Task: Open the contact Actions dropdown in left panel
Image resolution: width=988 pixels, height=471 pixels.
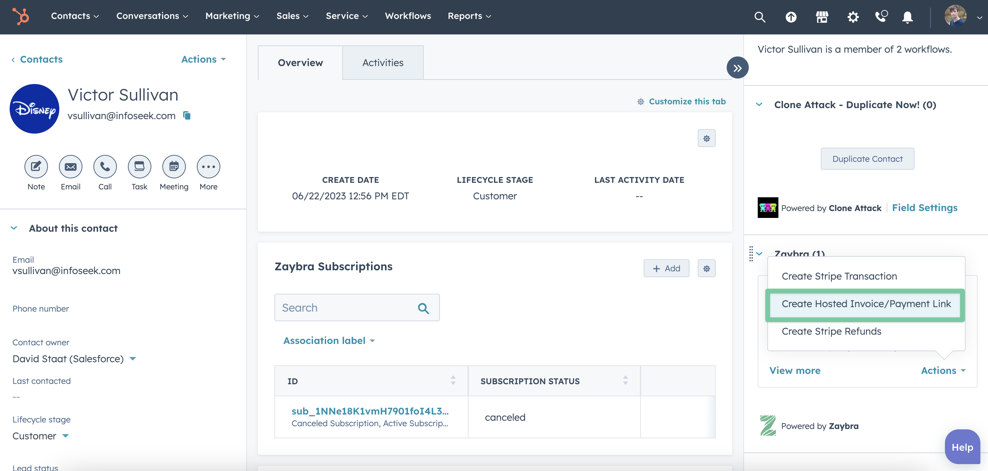Action: (x=203, y=59)
